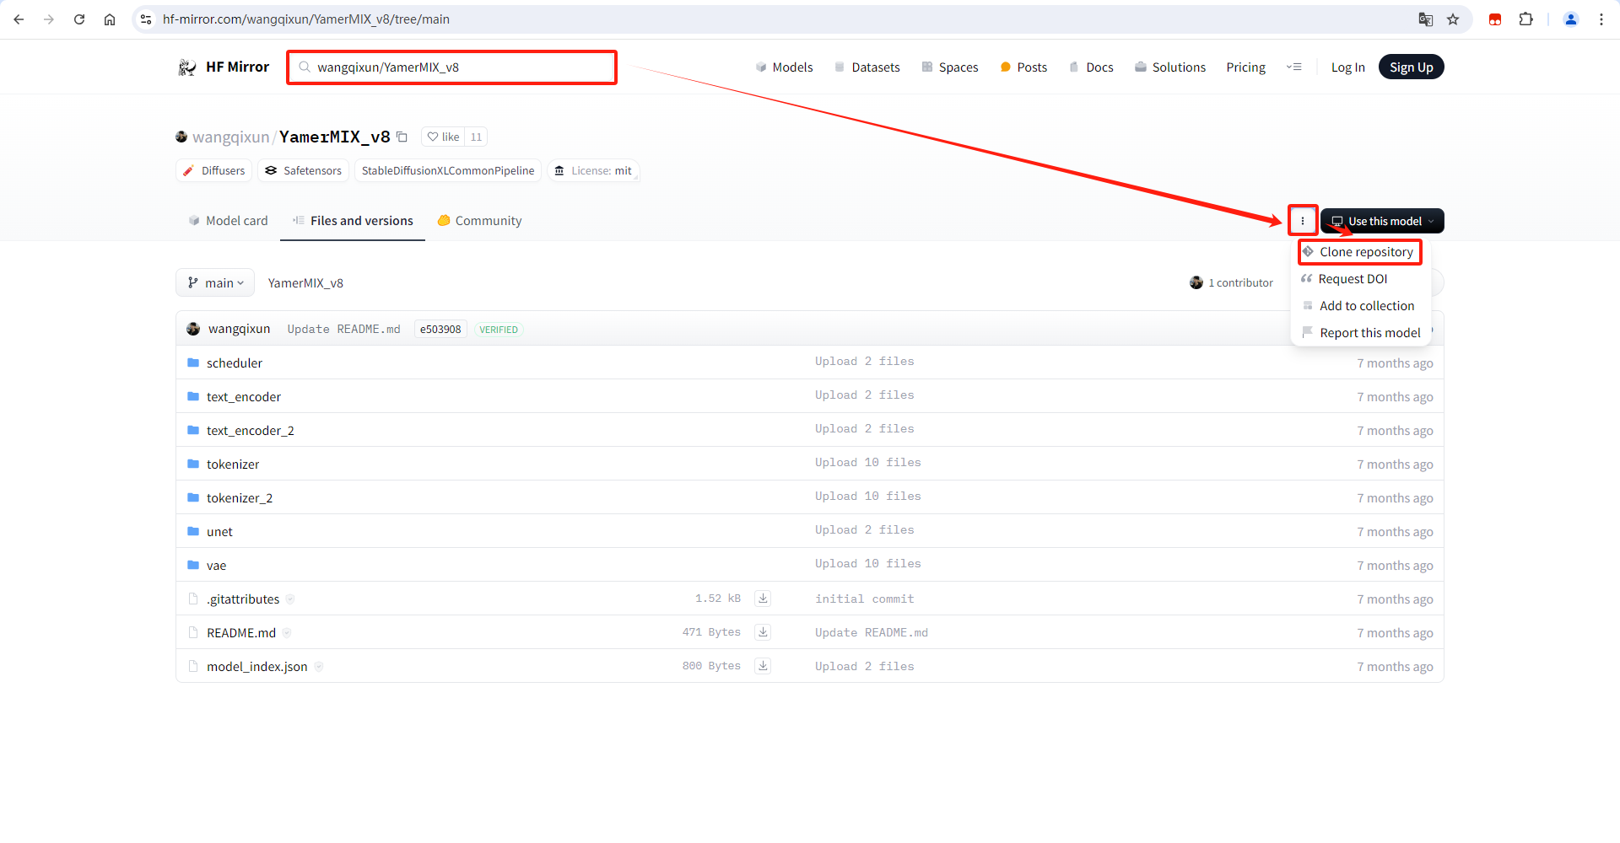Open the browser home page
The image size is (1620, 843).
[110, 19]
